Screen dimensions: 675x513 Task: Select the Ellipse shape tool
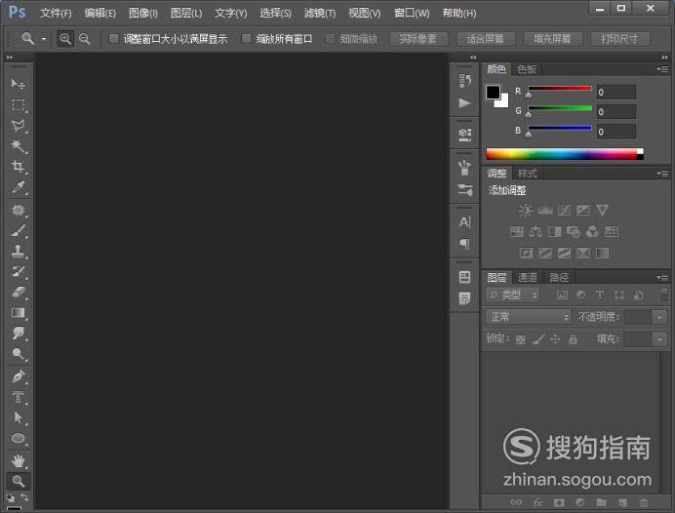click(18, 438)
